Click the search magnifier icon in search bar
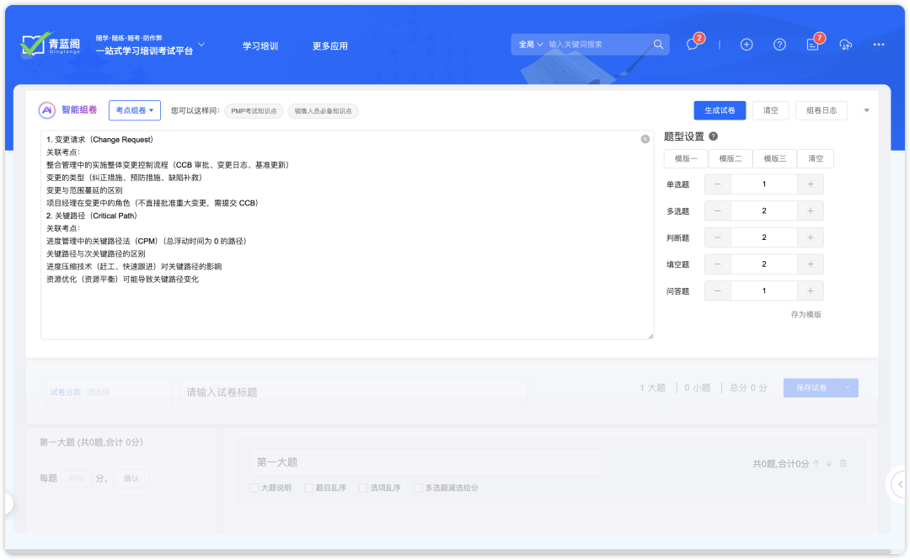Viewport: 910px width, 560px height. point(658,44)
